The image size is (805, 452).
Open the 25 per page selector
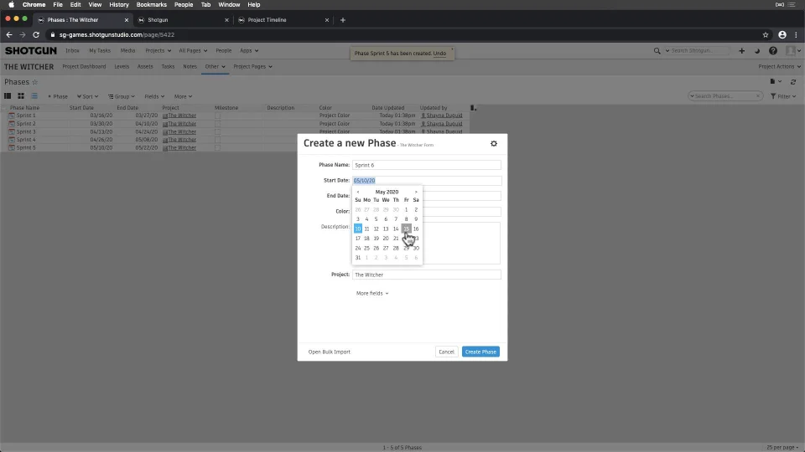782,447
